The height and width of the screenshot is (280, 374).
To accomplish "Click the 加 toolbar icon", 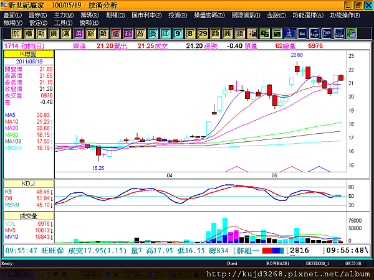I will 16,34.
